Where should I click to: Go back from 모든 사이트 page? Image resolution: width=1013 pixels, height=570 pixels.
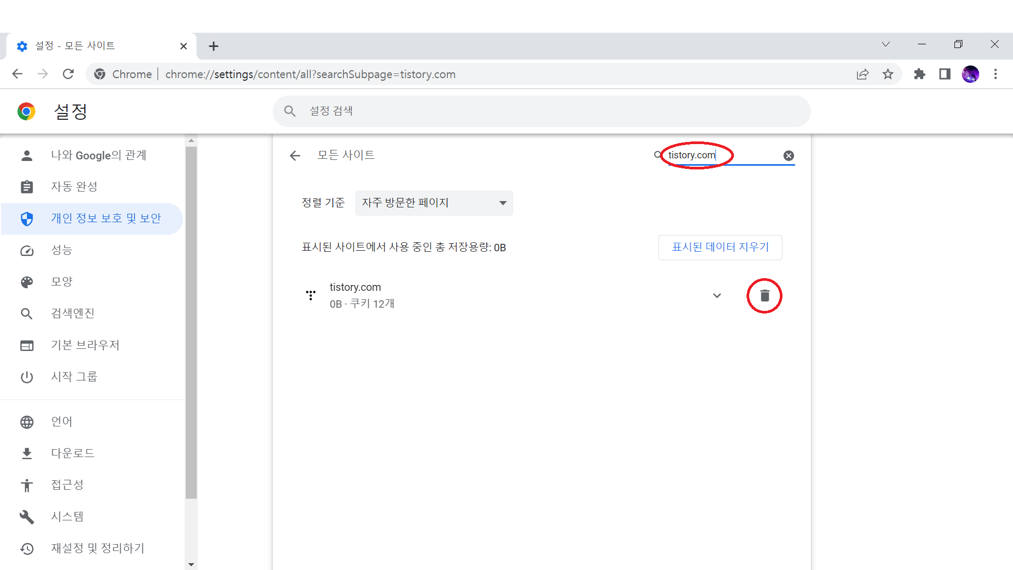pos(295,156)
